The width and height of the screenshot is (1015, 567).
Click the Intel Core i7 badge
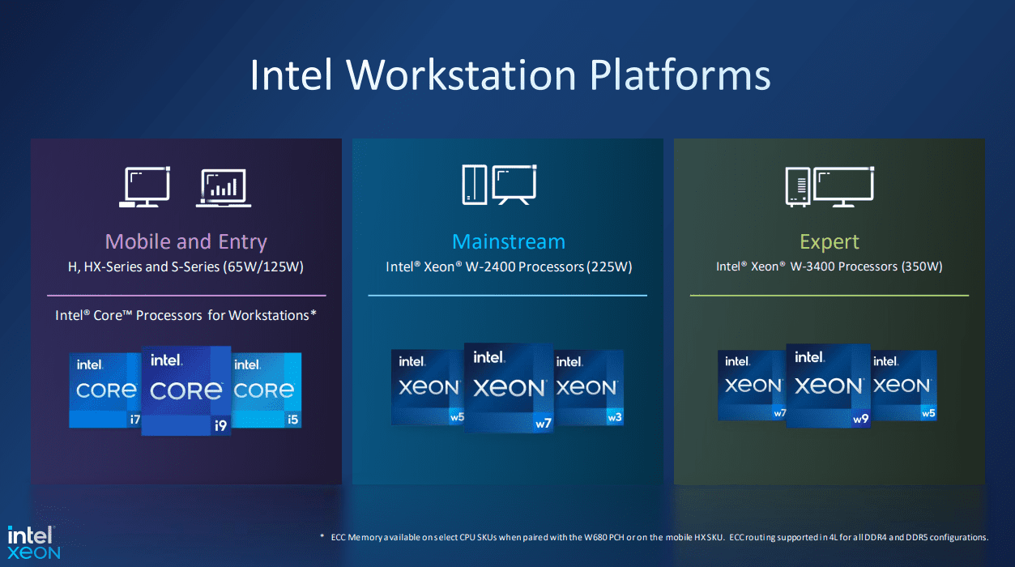tap(104, 390)
